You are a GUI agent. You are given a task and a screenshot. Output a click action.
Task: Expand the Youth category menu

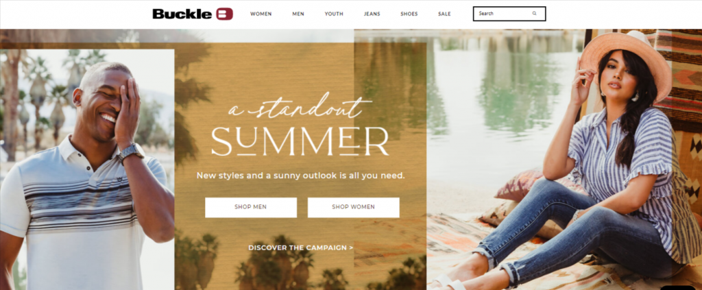[334, 14]
